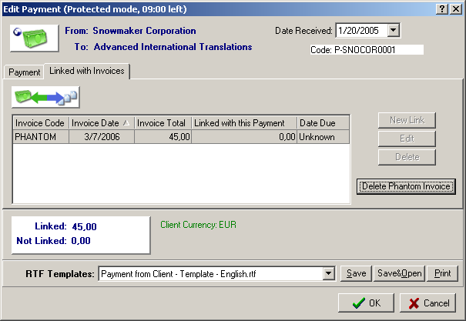
Task: Click the 3/7/2006 invoice date cell
Action: tap(102, 137)
